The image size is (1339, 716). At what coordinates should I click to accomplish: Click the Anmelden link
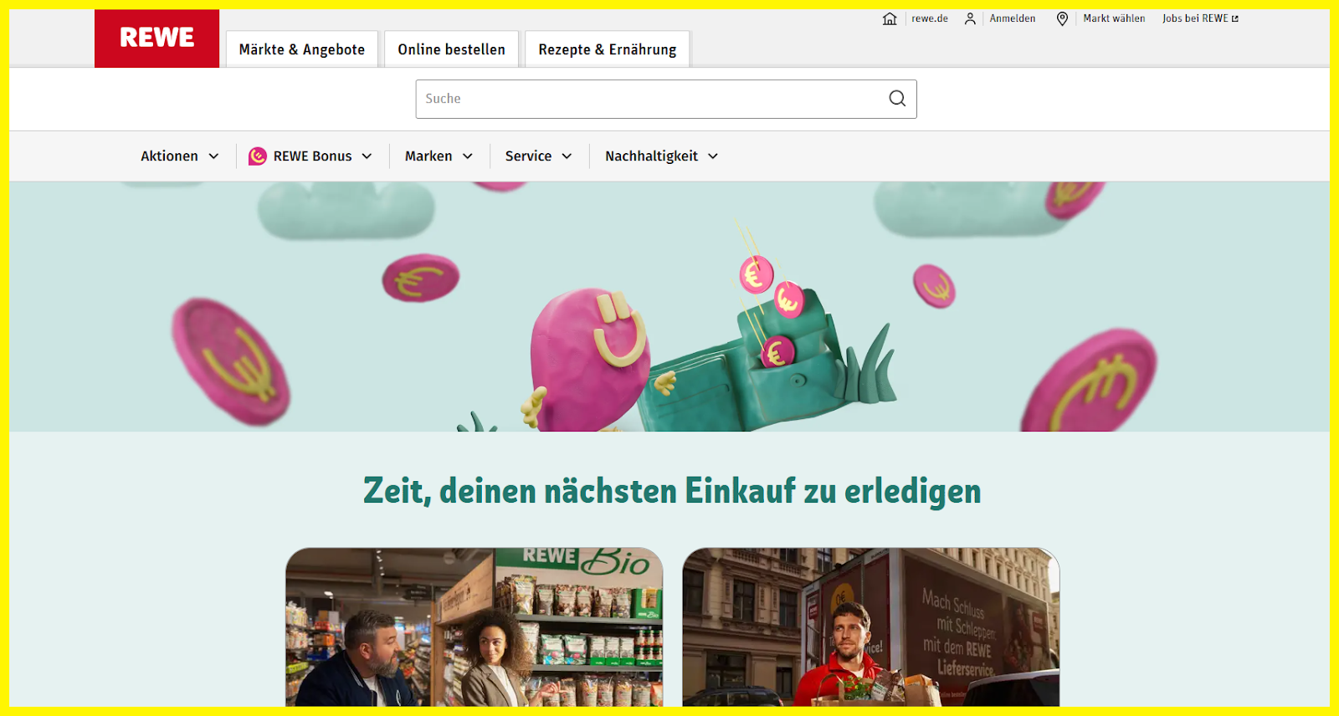coord(1013,18)
